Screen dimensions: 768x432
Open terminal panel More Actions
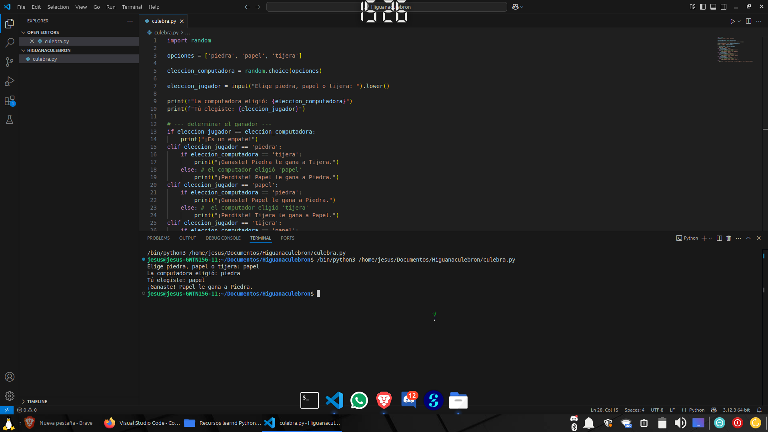(738, 238)
